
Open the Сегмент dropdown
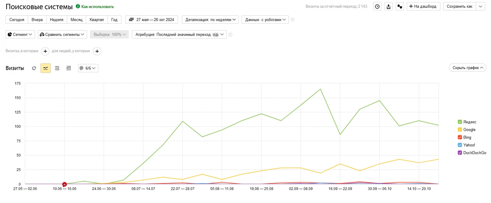pos(20,34)
